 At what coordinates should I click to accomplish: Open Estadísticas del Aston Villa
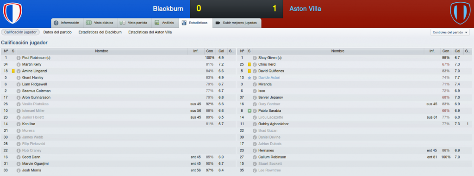coord(150,32)
